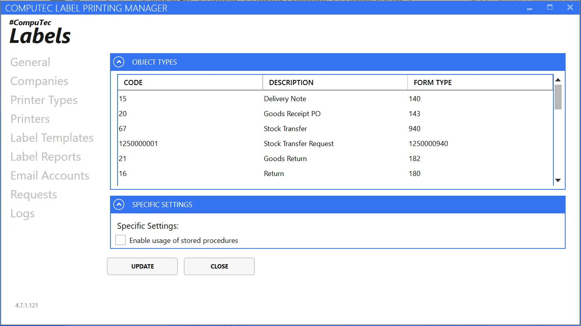This screenshot has height=326, width=581.
Task: Open Label Templates page
Action: click(x=52, y=138)
